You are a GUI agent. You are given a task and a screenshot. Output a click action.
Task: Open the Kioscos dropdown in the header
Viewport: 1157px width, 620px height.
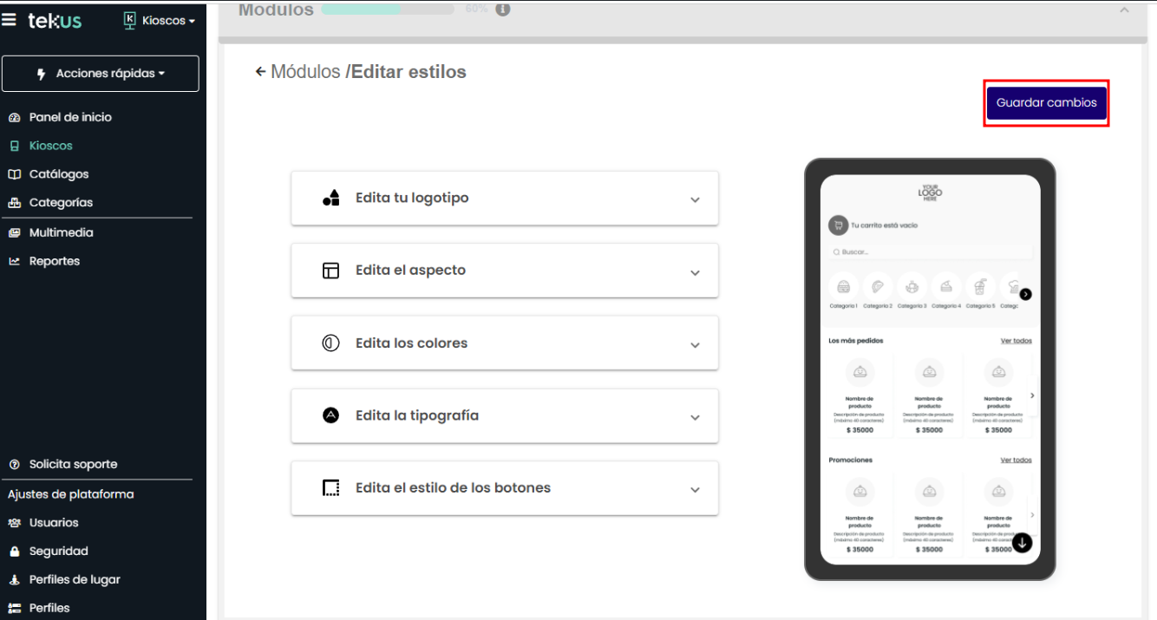160,20
